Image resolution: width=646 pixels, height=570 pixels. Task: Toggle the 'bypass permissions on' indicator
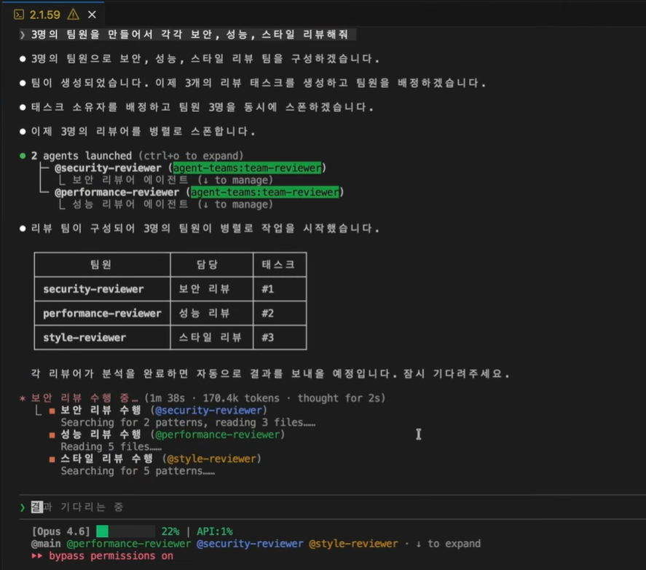(x=111, y=556)
